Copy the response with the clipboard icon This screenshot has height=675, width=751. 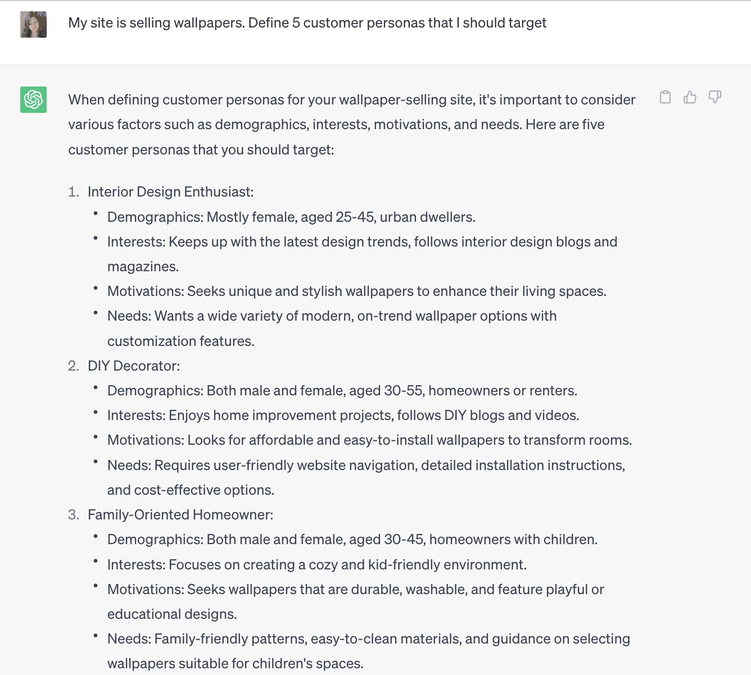pos(665,97)
